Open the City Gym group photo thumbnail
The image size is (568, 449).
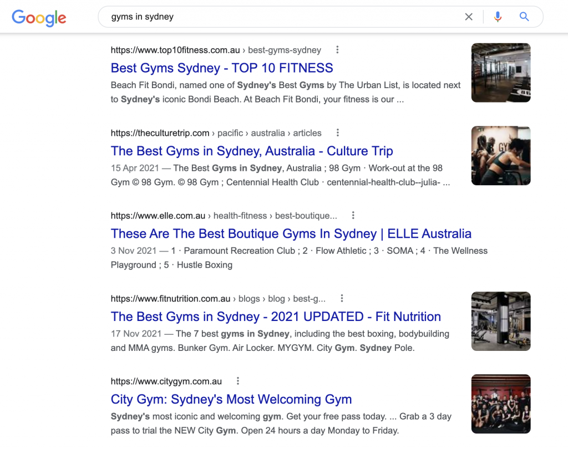(x=501, y=404)
